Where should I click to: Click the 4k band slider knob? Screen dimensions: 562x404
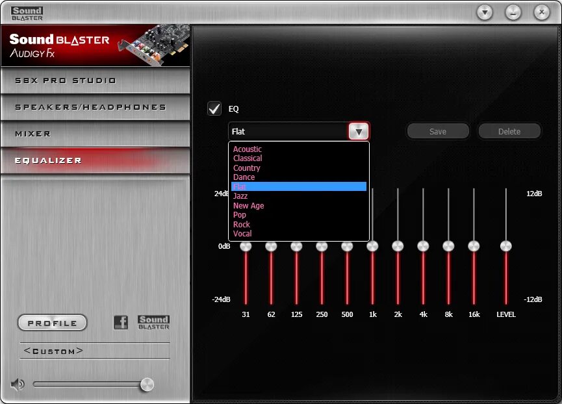click(x=424, y=246)
